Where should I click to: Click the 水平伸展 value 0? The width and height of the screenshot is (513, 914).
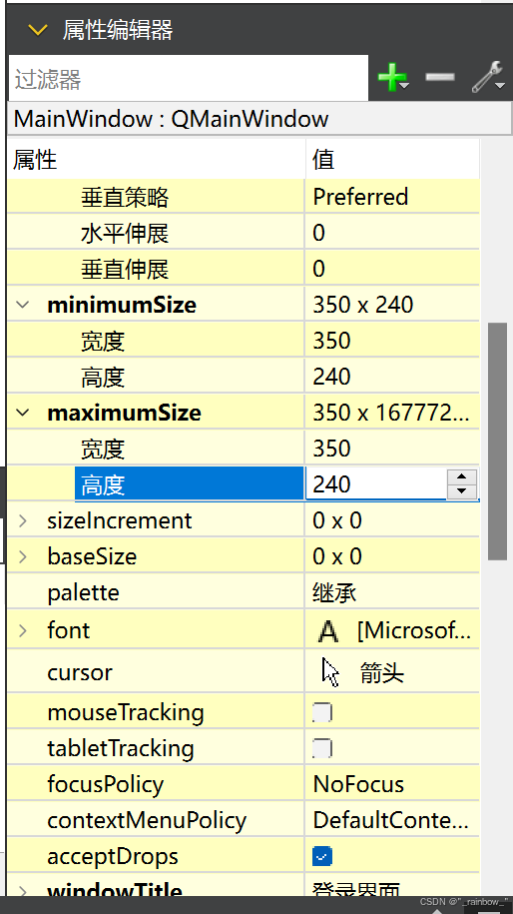318,233
